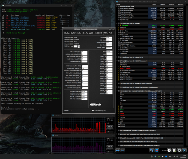Image resolution: width=188 pixels, height=159 pixels.
Task: Click the blue X close-sensors icon in HWiNFO toolbar
Action: click(x=185, y=150)
